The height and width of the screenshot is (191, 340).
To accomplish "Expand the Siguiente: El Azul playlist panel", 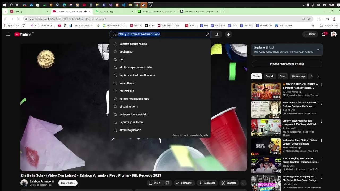I will pos(318,50).
